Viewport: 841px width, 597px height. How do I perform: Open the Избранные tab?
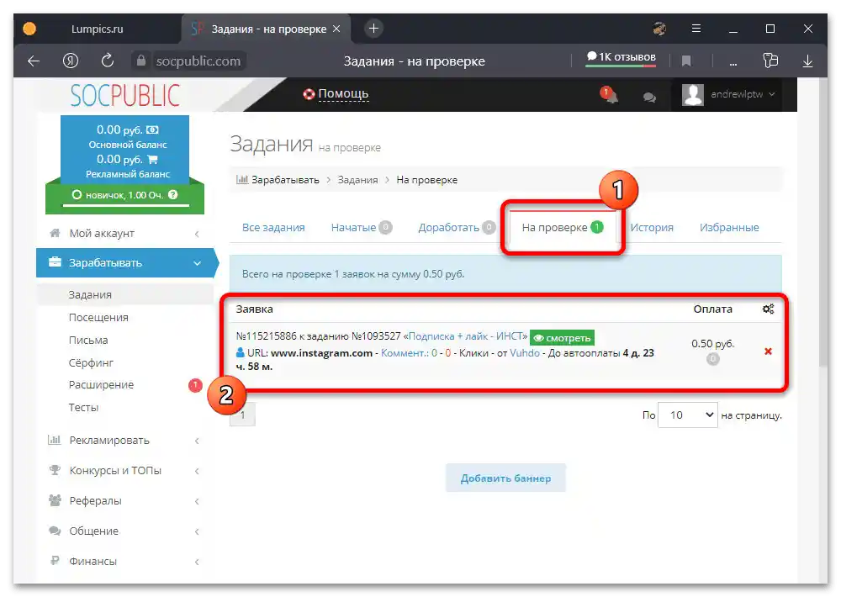point(729,227)
